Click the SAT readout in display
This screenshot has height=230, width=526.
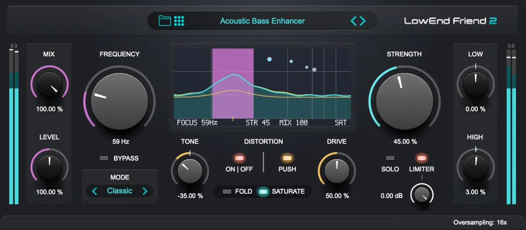pos(341,123)
